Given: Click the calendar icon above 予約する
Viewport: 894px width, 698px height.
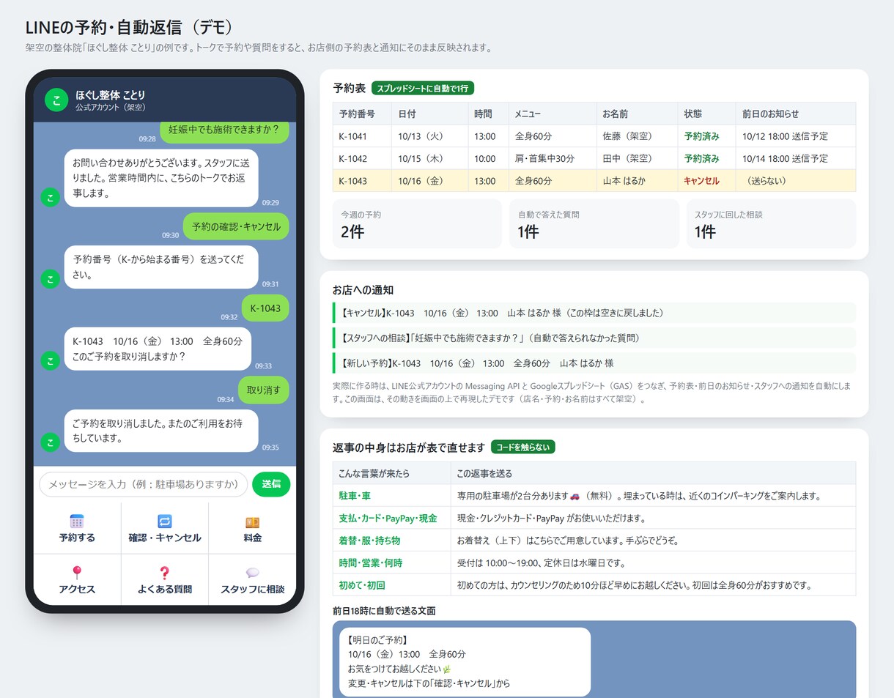Looking at the screenshot, I should tap(77, 521).
